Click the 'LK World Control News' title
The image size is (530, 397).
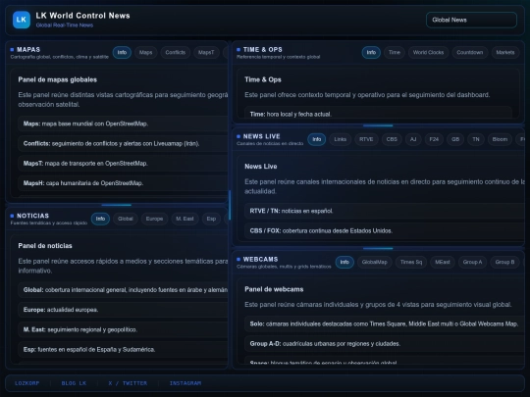pyautogui.click(x=82, y=16)
